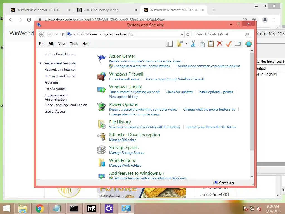
Task: Open Control Panel Home link
Action: click(x=59, y=54)
